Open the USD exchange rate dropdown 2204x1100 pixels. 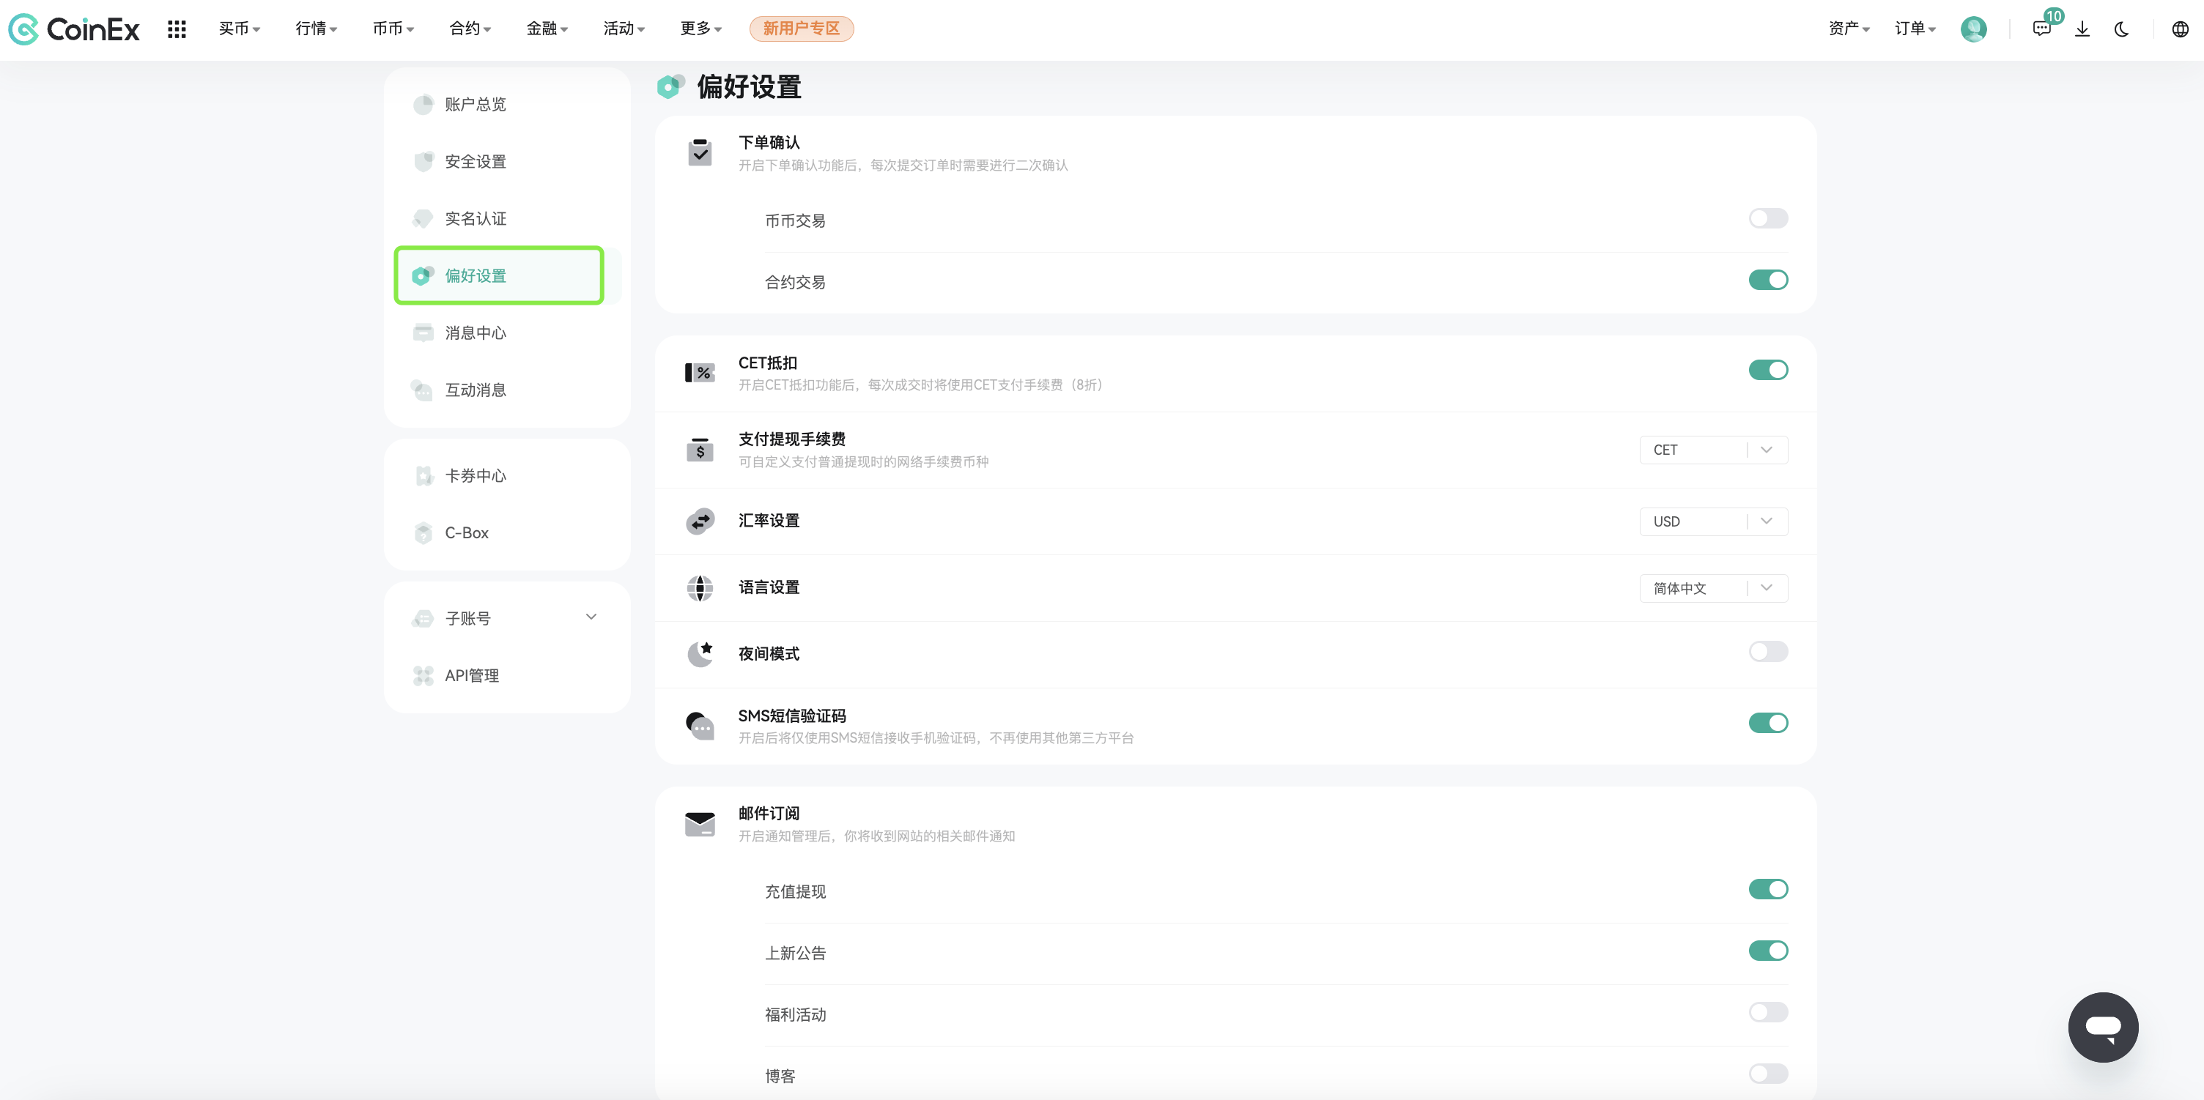1713,521
